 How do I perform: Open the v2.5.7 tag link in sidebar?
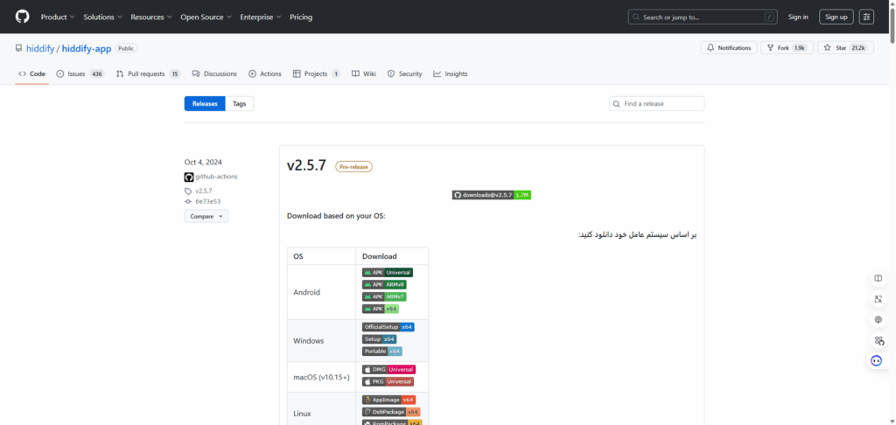tap(203, 191)
